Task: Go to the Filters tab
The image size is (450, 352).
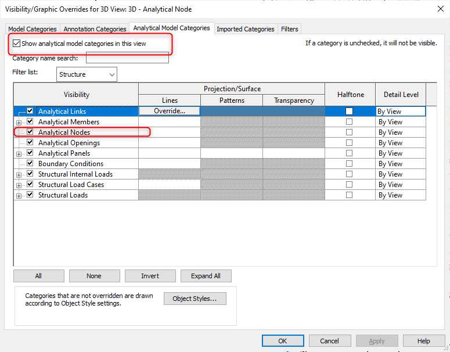Action: coord(289,29)
